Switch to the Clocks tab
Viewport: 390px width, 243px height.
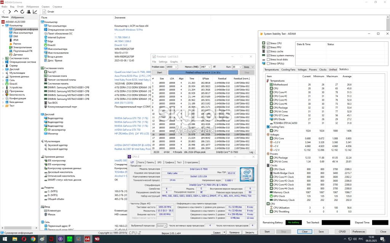(323, 70)
